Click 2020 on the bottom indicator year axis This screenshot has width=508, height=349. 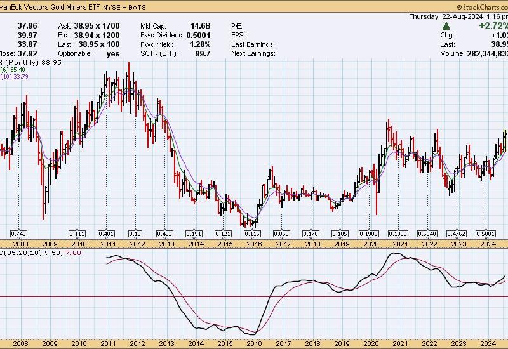coord(371,343)
